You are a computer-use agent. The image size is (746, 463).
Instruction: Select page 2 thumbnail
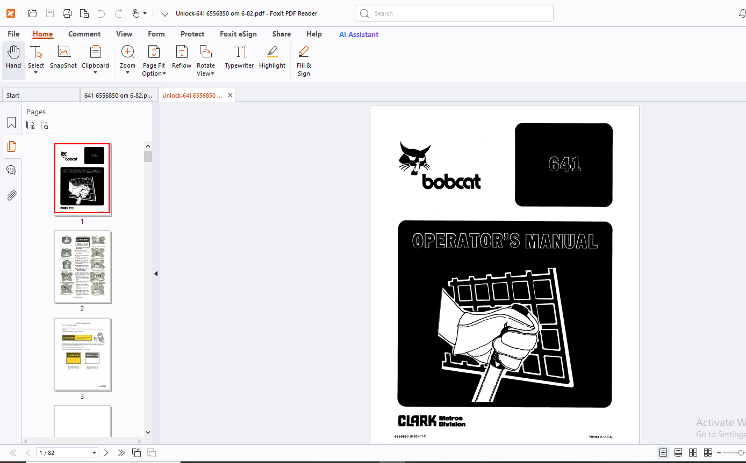[x=82, y=267]
